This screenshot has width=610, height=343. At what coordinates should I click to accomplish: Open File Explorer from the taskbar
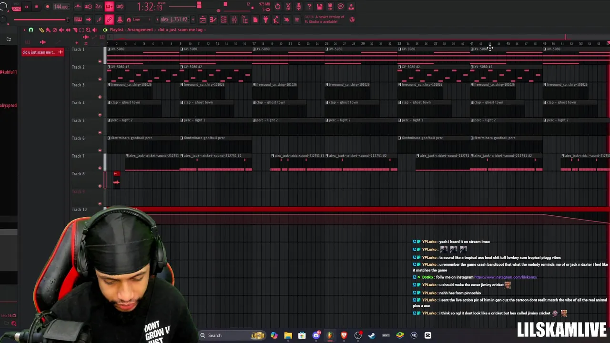coord(288,335)
